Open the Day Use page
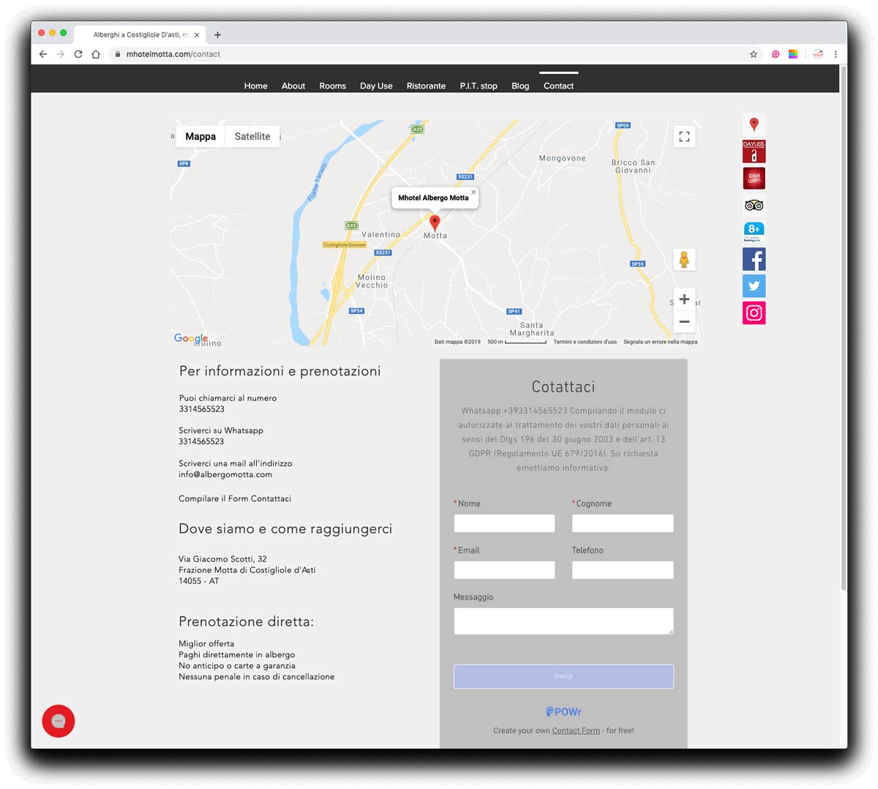Screen dimensions: 878x789 376,86
